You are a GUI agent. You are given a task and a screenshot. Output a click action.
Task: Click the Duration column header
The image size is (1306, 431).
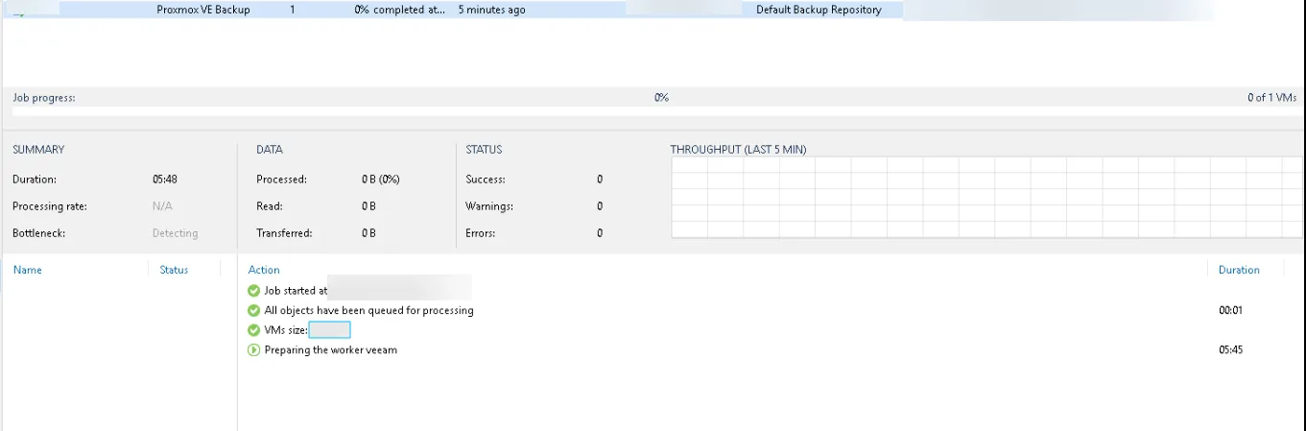click(1238, 270)
